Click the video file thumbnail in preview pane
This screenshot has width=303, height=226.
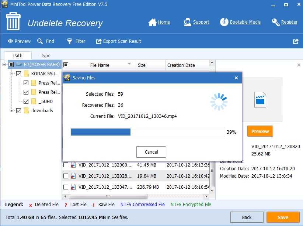click(260, 100)
